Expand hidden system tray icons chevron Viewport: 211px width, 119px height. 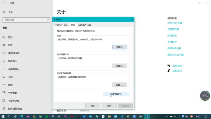(x=167, y=116)
